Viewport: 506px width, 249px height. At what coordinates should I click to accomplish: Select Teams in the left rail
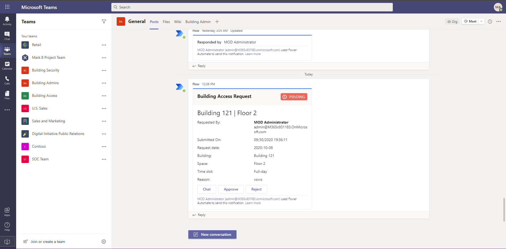pos(7,51)
